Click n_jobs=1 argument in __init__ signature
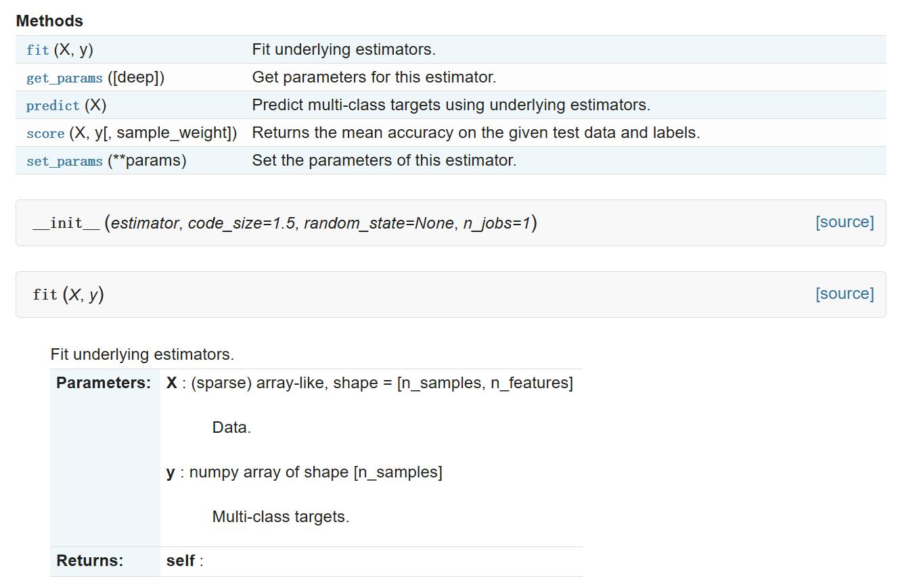The height and width of the screenshot is (587, 904). [x=497, y=223]
